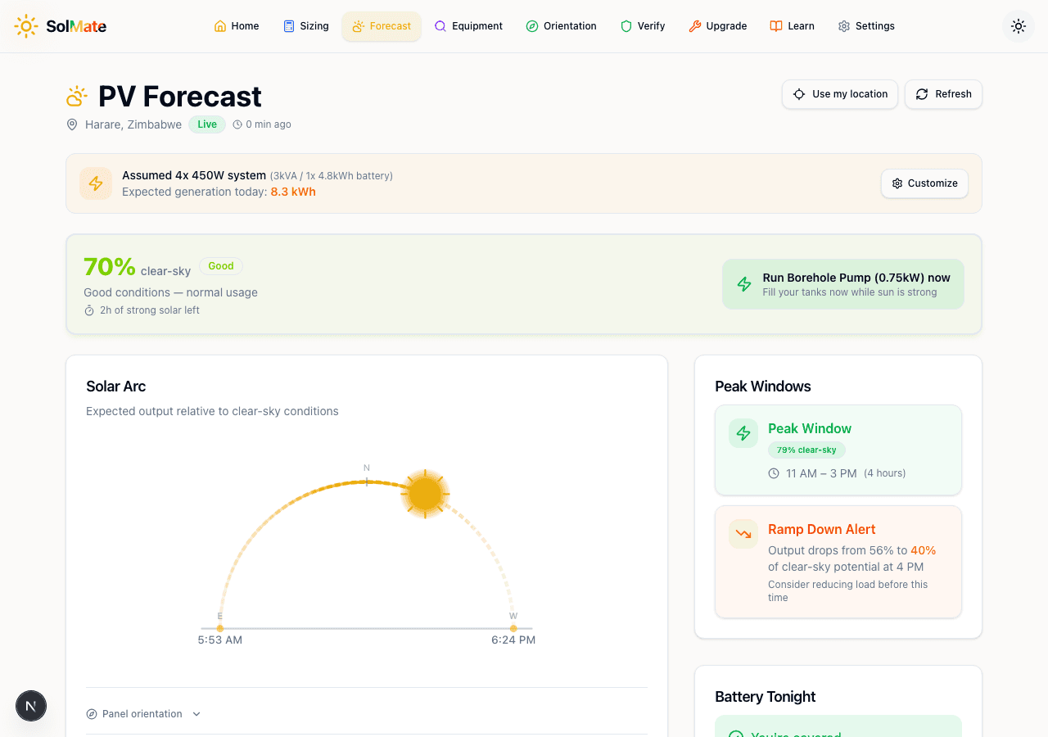Refresh the PV forecast data
The image size is (1048, 737).
pos(943,94)
